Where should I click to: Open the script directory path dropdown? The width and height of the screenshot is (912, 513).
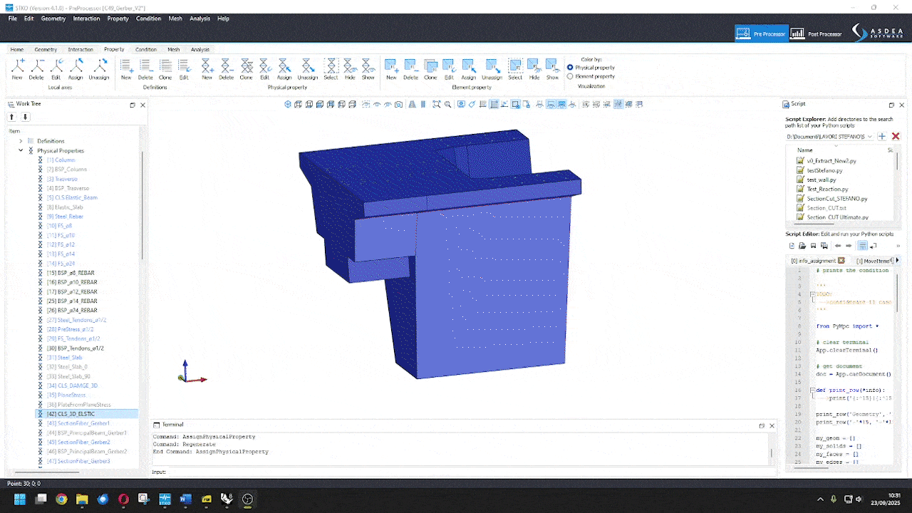click(870, 136)
